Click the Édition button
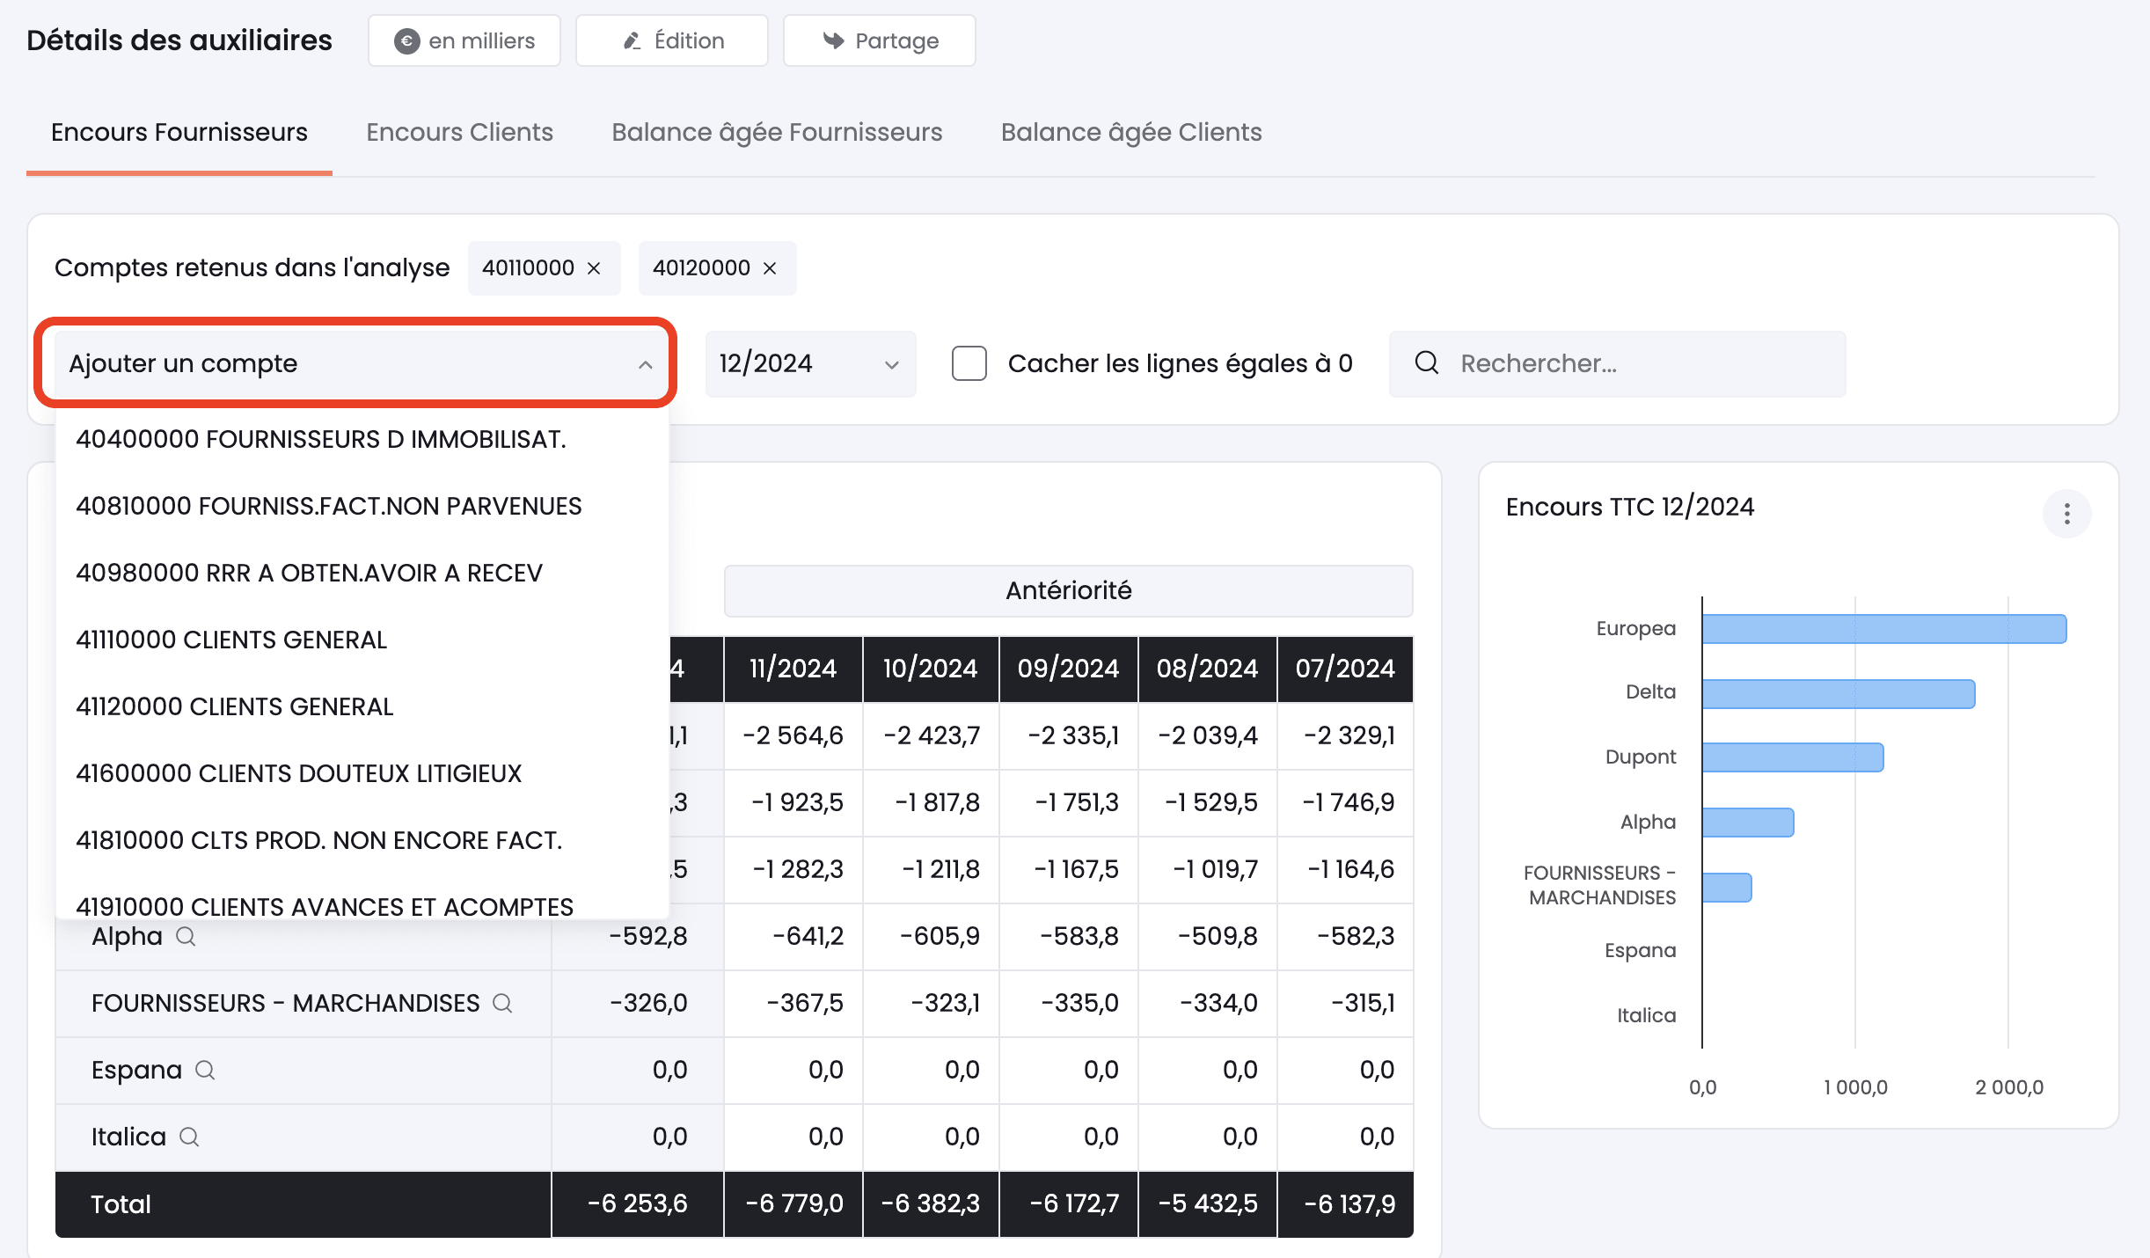This screenshot has width=2150, height=1258. [672, 40]
